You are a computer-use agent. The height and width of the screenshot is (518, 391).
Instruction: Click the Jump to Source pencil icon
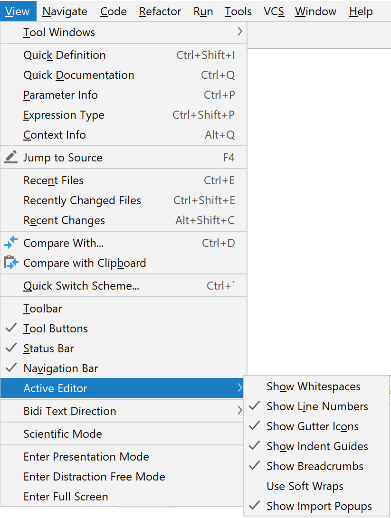point(11,157)
